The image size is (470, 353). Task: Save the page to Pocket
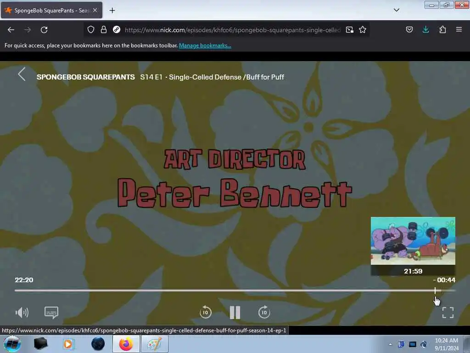(409, 29)
